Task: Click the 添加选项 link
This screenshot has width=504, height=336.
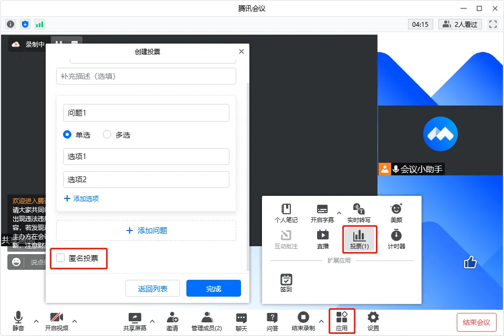Action: (x=82, y=198)
